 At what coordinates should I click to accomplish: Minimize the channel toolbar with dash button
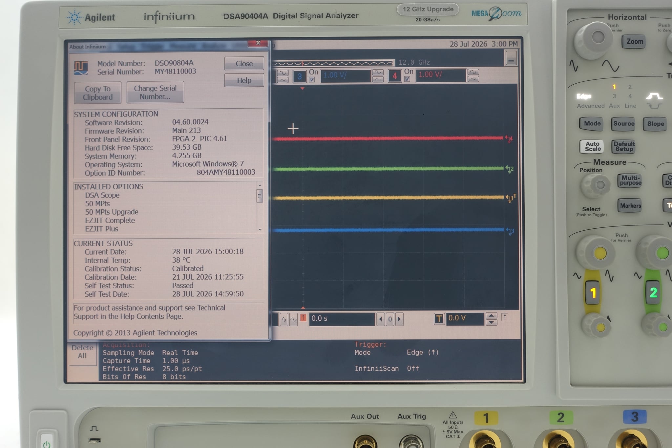pyautogui.click(x=511, y=58)
